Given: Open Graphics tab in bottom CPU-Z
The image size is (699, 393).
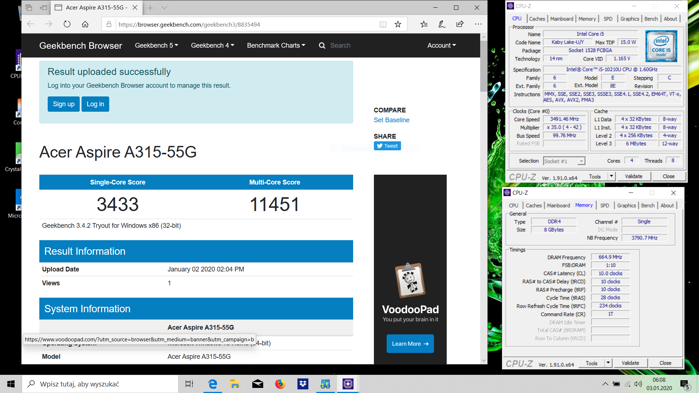Looking at the screenshot, I should point(627,206).
